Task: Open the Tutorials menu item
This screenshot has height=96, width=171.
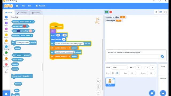Action: pos(41,6)
